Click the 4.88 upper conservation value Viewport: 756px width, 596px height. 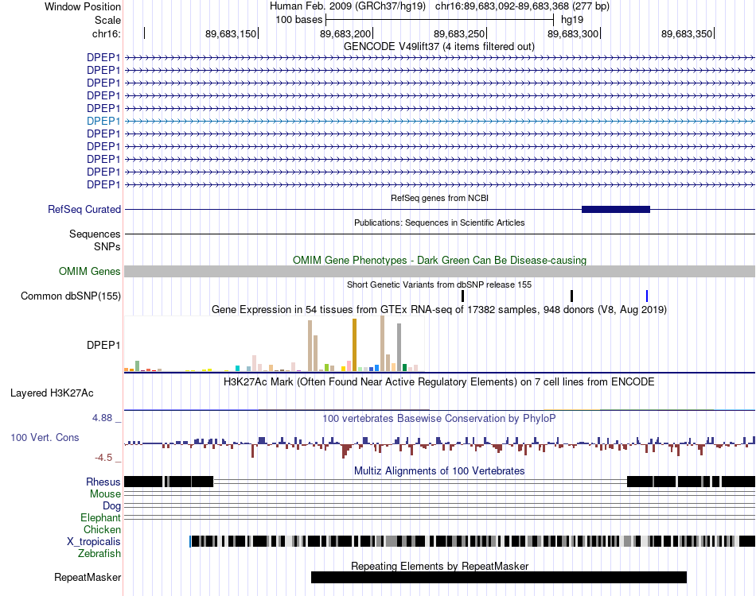click(102, 418)
